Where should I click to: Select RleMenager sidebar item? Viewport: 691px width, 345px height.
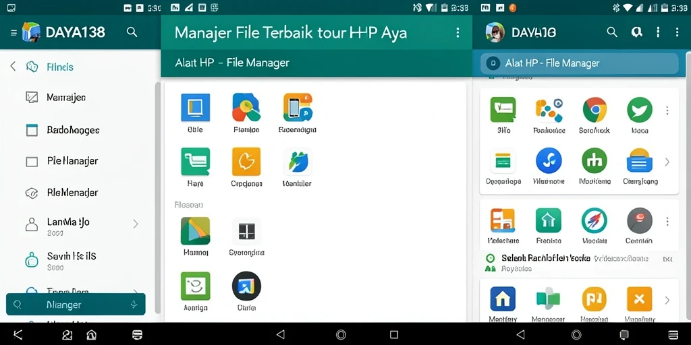point(61,193)
